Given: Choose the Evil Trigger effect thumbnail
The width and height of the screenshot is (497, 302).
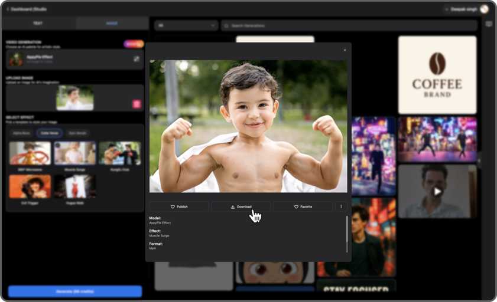Looking at the screenshot, I should click(30, 186).
